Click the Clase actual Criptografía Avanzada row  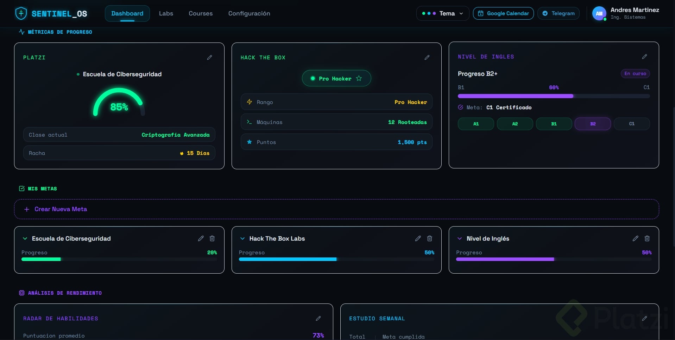(x=119, y=135)
